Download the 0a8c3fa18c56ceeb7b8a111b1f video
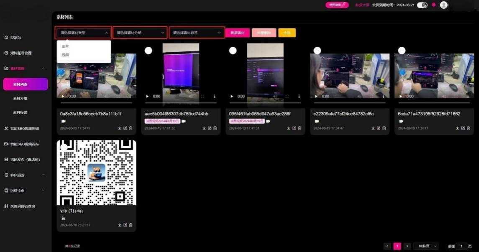Screen dimensions: 479x252 (120, 128)
